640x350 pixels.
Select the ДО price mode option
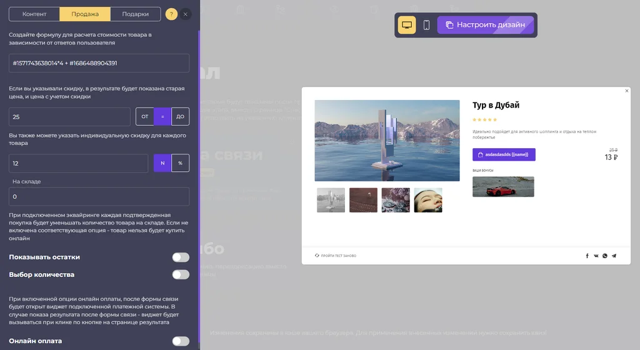pos(180,117)
